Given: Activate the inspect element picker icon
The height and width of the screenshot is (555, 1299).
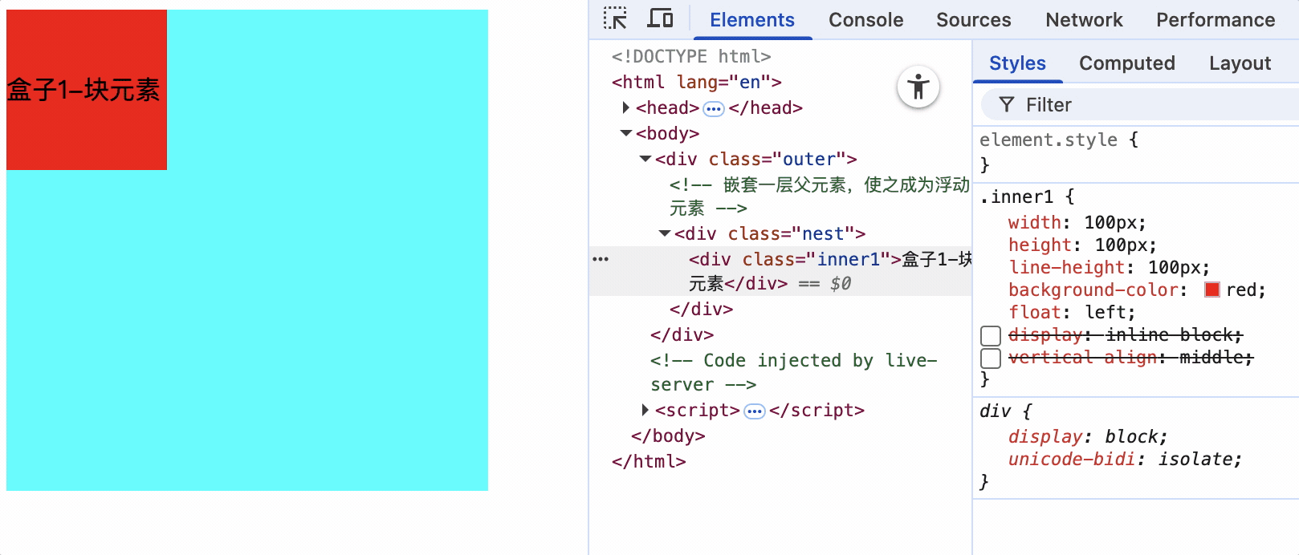Looking at the screenshot, I should pyautogui.click(x=616, y=18).
